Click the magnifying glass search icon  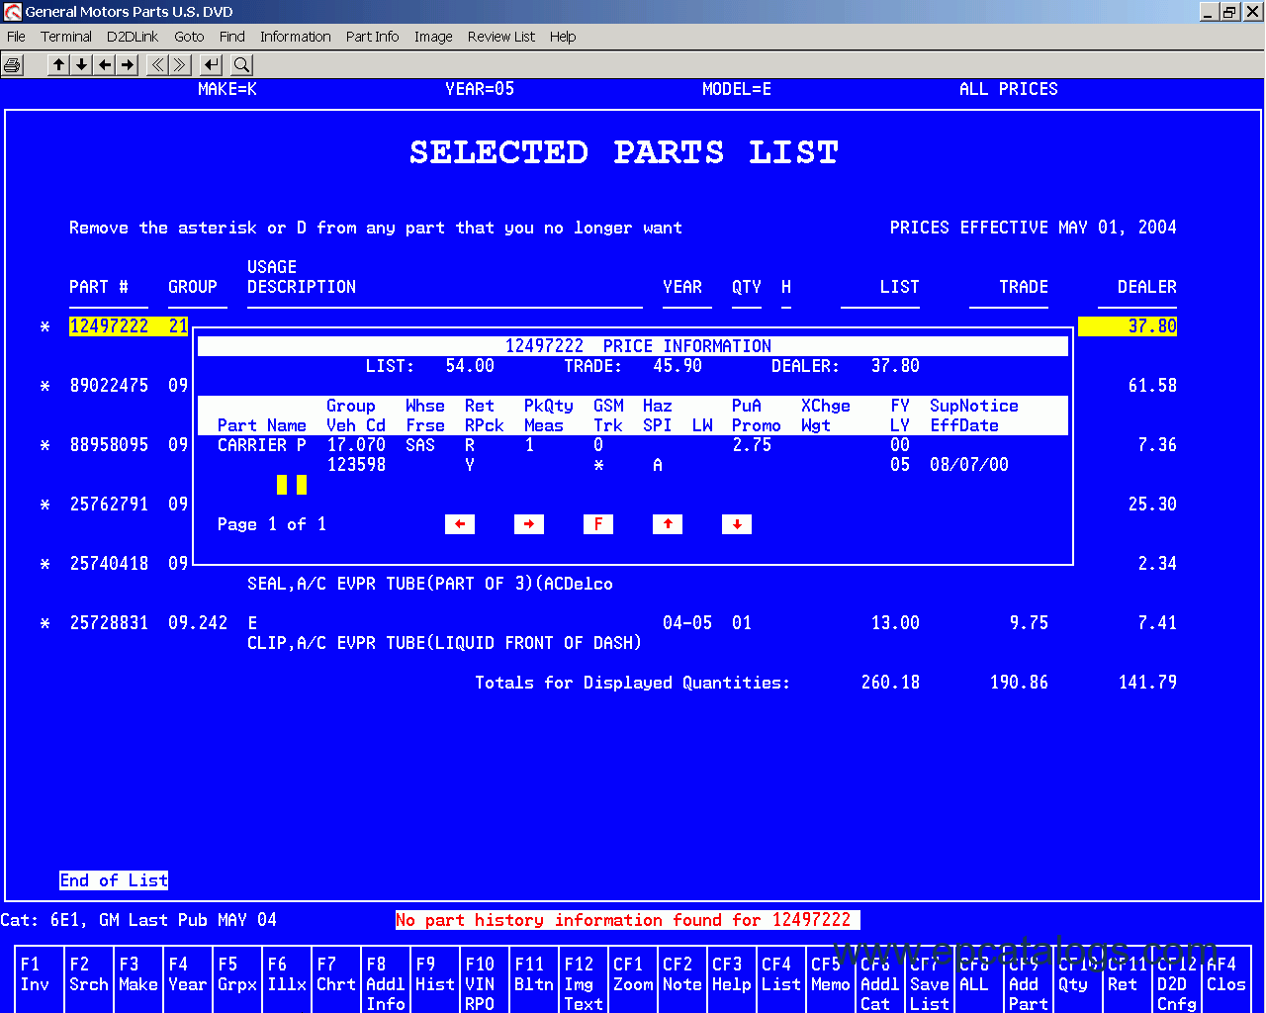(241, 65)
